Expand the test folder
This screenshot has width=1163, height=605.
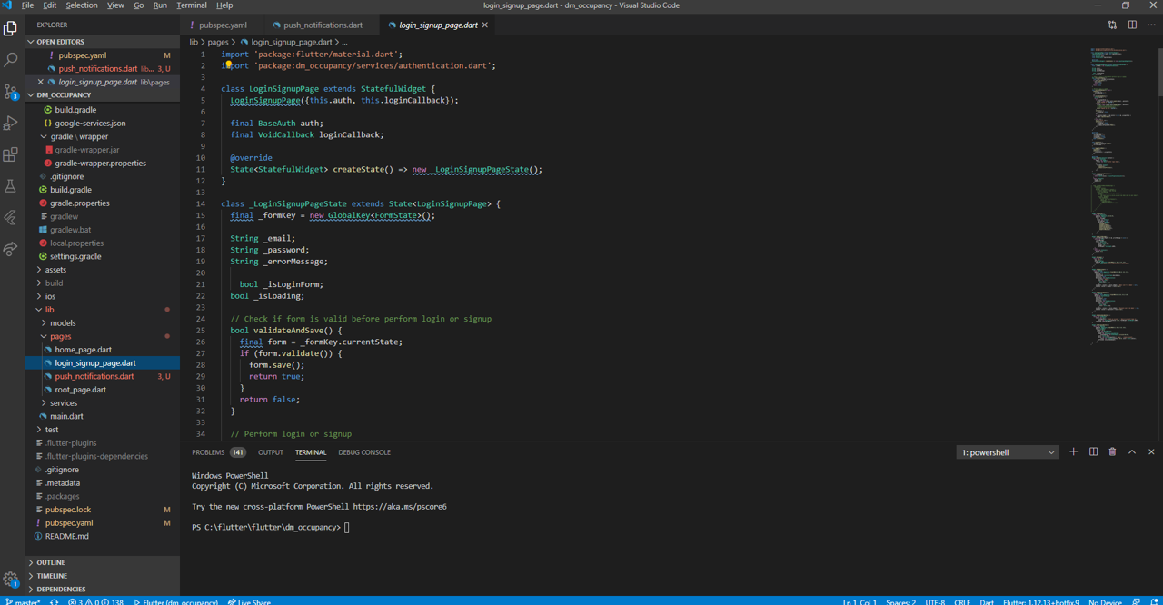(x=52, y=430)
